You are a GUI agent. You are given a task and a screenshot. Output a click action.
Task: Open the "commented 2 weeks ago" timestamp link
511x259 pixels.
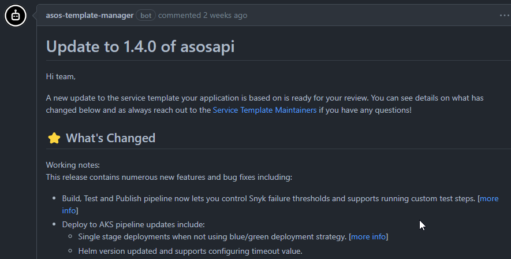pyautogui.click(x=203, y=16)
